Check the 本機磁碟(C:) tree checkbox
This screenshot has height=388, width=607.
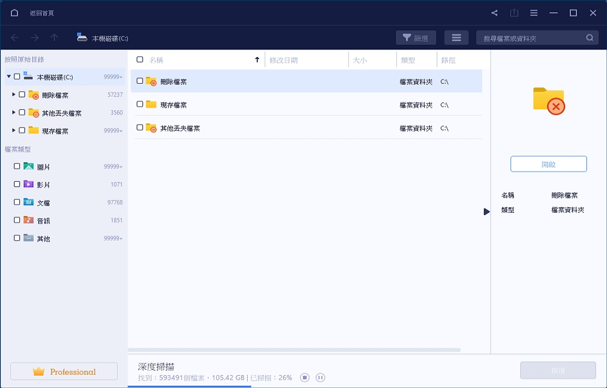point(17,76)
